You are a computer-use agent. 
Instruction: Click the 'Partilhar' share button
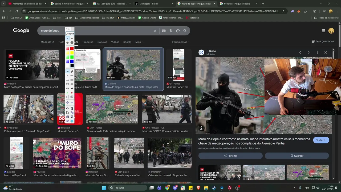pyautogui.click(x=230, y=156)
